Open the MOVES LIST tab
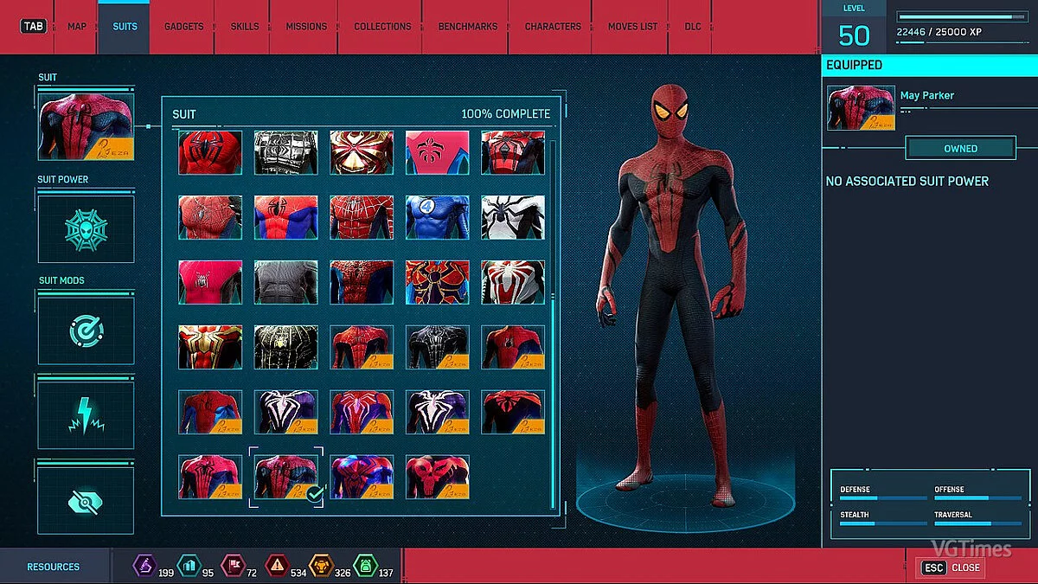1038x584 pixels. [631, 26]
